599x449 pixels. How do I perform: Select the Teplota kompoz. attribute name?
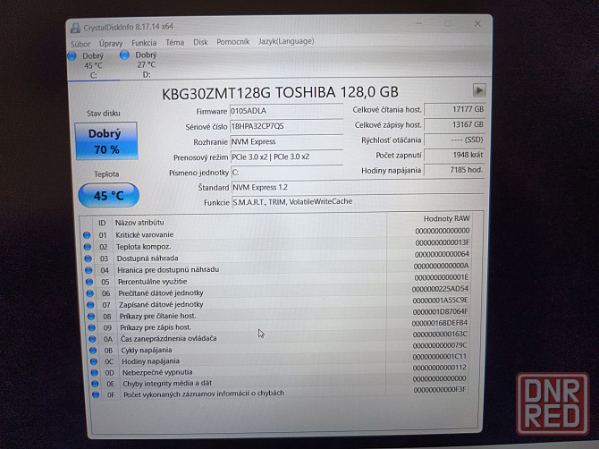tap(144, 247)
